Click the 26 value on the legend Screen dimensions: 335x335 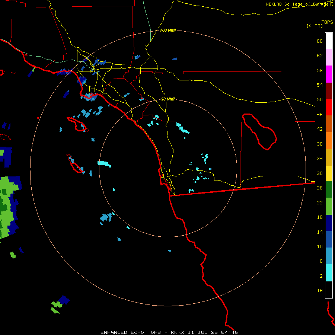pyautogui.click(x=320, y=188)
